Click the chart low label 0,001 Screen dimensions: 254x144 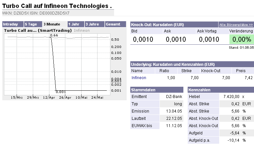[x=61, y=92]
